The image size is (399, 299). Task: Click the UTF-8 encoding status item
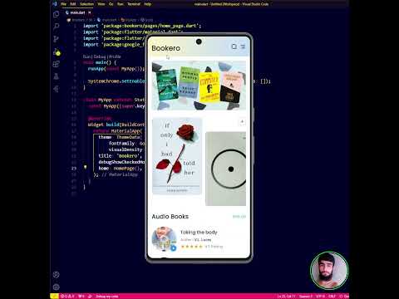tap(320, 297)
